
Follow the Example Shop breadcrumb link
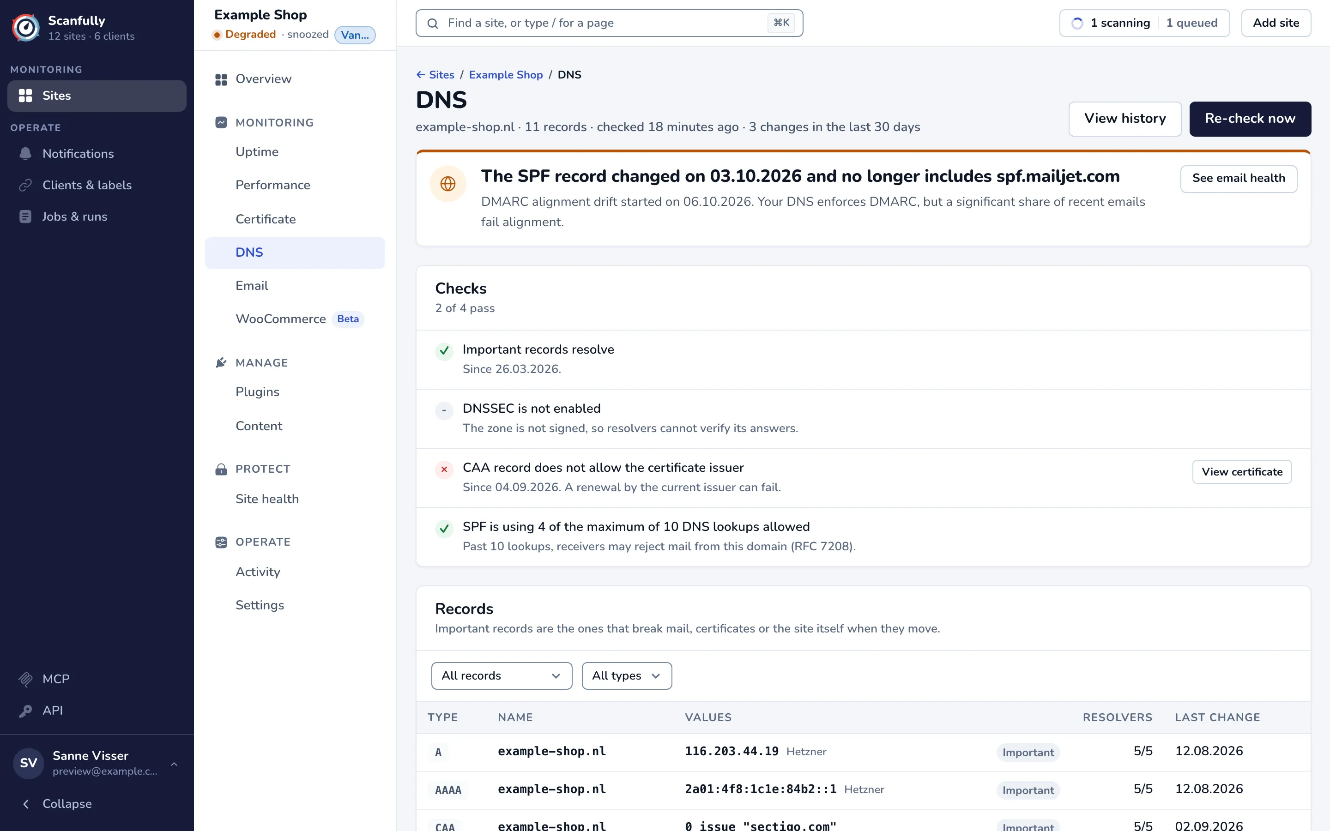coord(506,75)
